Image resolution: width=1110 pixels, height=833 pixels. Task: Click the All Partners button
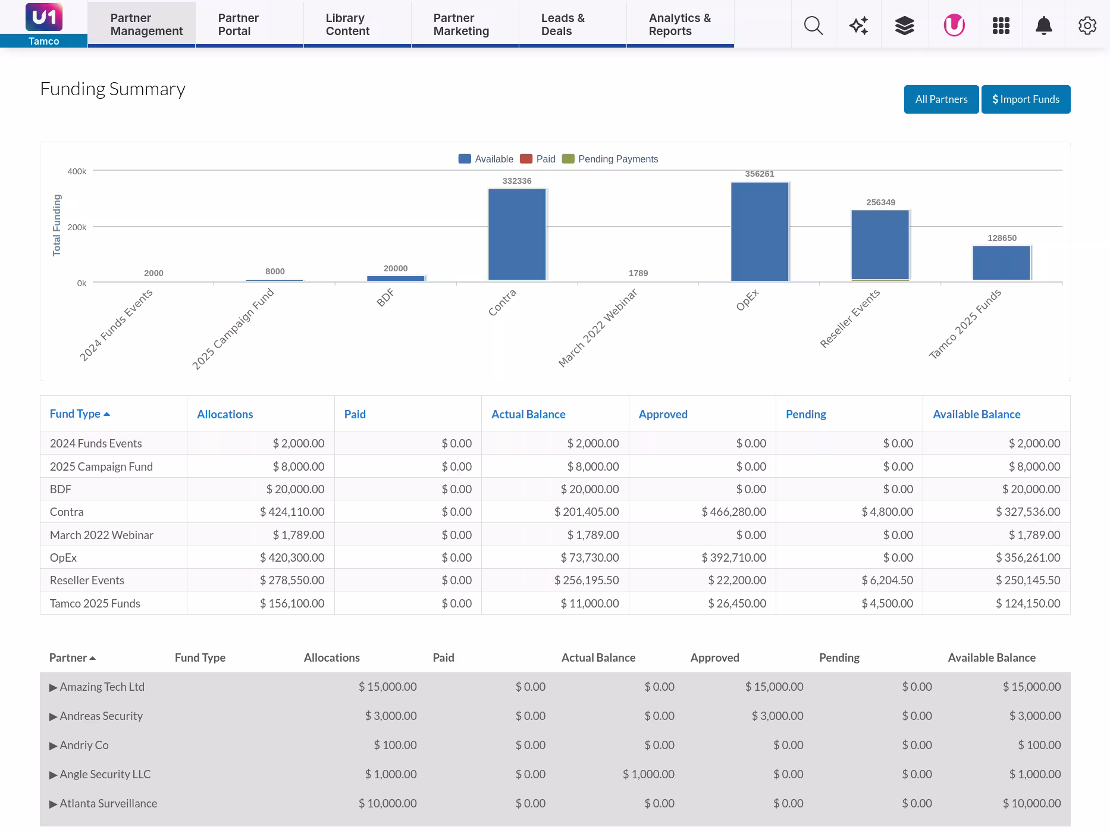point(941,99)
